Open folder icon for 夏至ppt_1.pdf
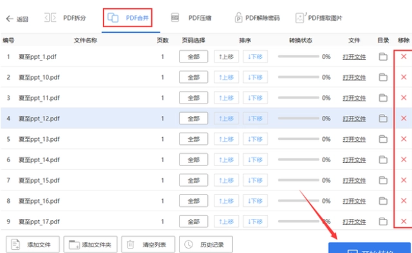 [383, 57]
